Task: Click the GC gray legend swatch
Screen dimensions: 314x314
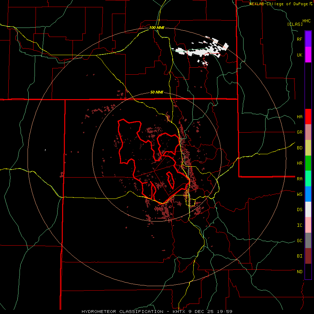Action: [308, 240]
